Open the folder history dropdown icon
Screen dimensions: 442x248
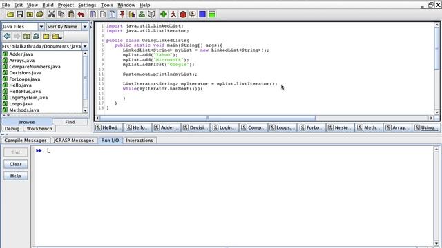(57, 37)
